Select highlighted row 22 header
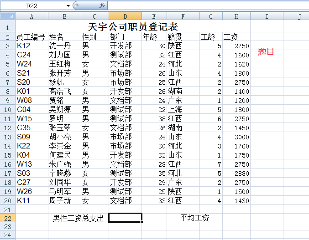309x240 pixels. [8, 218]
